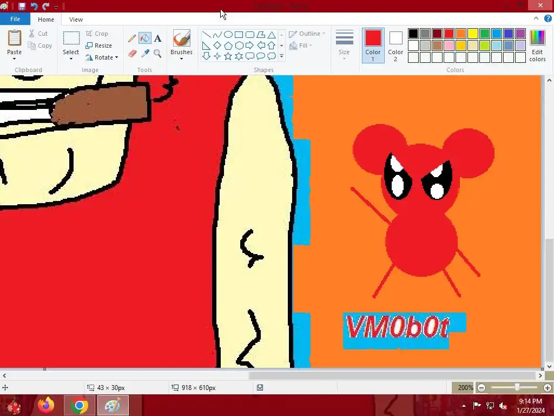The width and height of the screenshot is (554, 416).
Task: Choose the Pentagon shape
Action: tap(228, 45)
